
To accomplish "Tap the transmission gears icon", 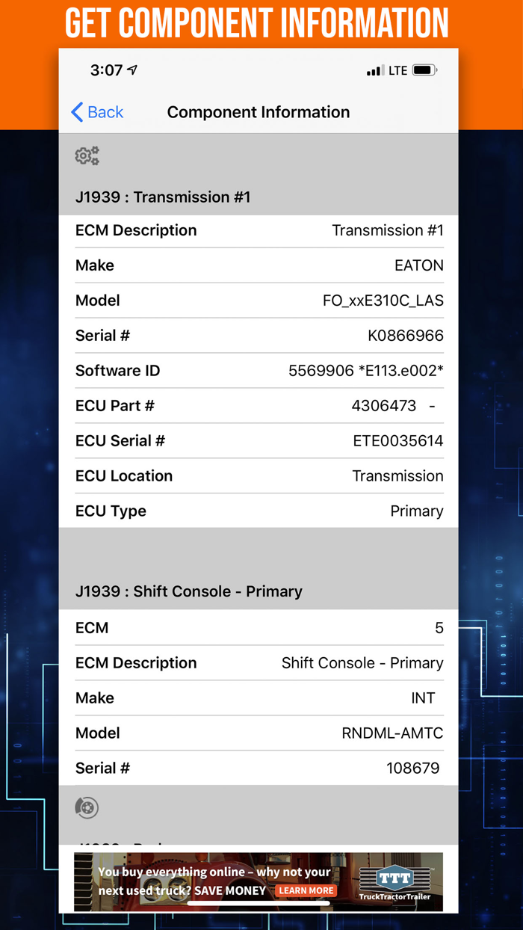I will (87, 155).
